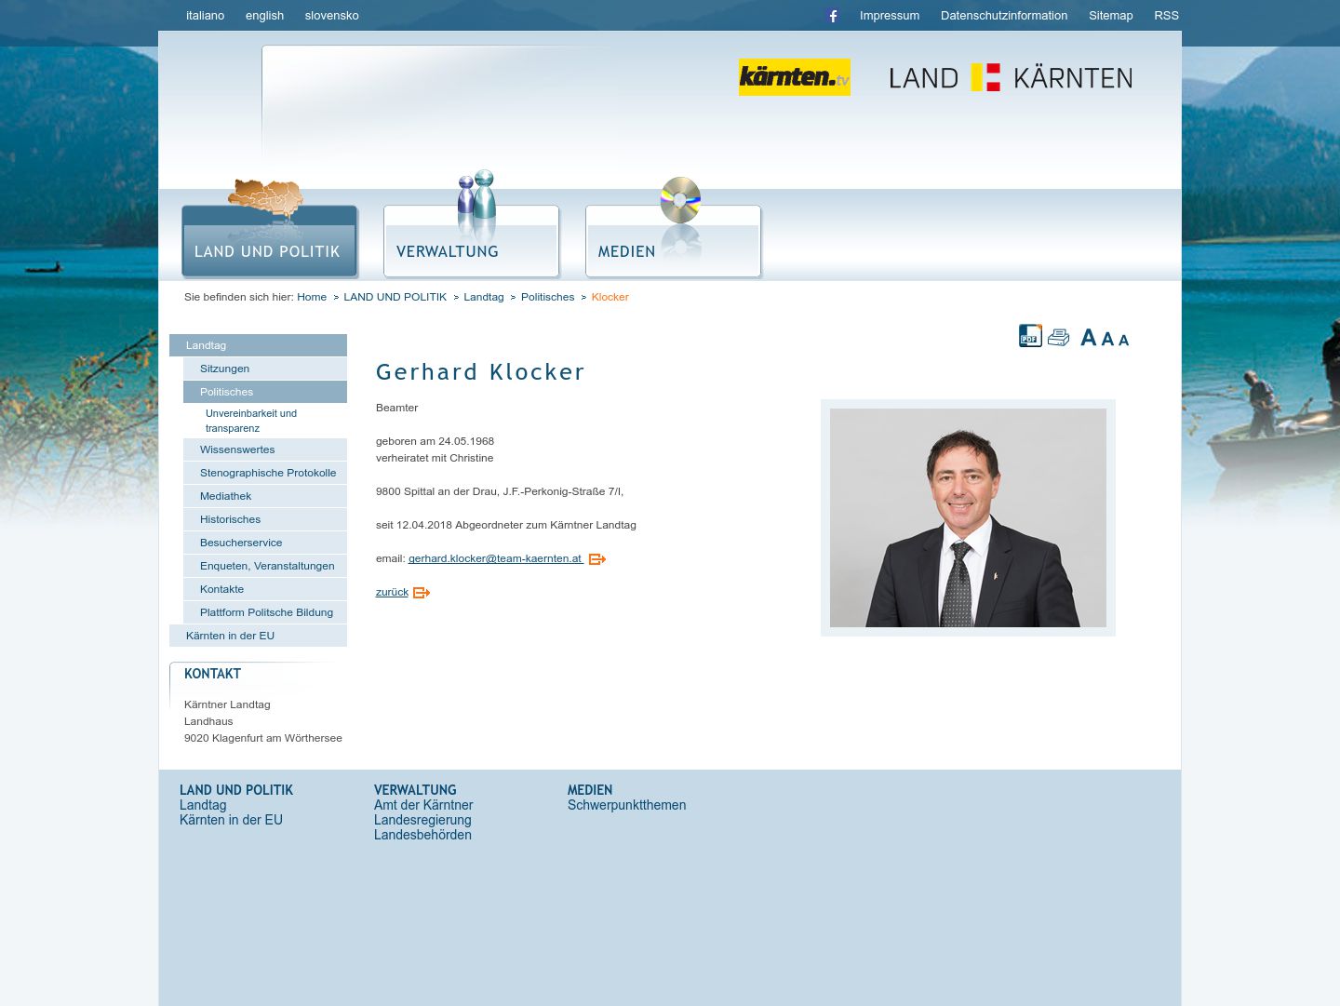
Task: Open Politisches in sidebar
Action: [265, 392]
